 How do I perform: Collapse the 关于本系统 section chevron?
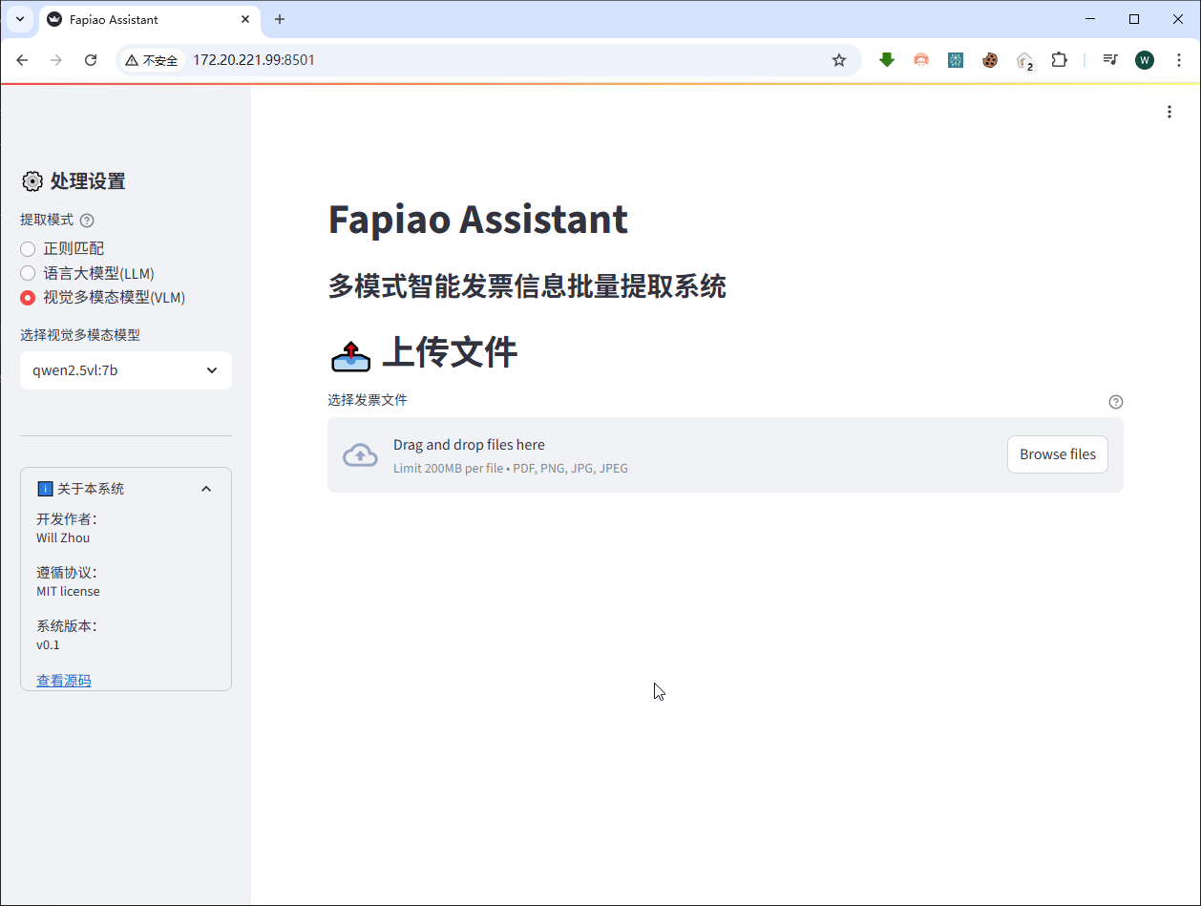(206, 489)
